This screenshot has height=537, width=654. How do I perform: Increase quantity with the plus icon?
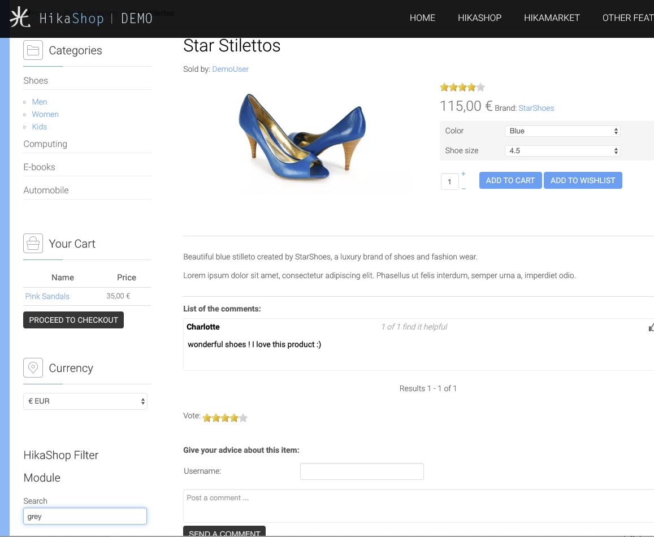click(464, 174)
